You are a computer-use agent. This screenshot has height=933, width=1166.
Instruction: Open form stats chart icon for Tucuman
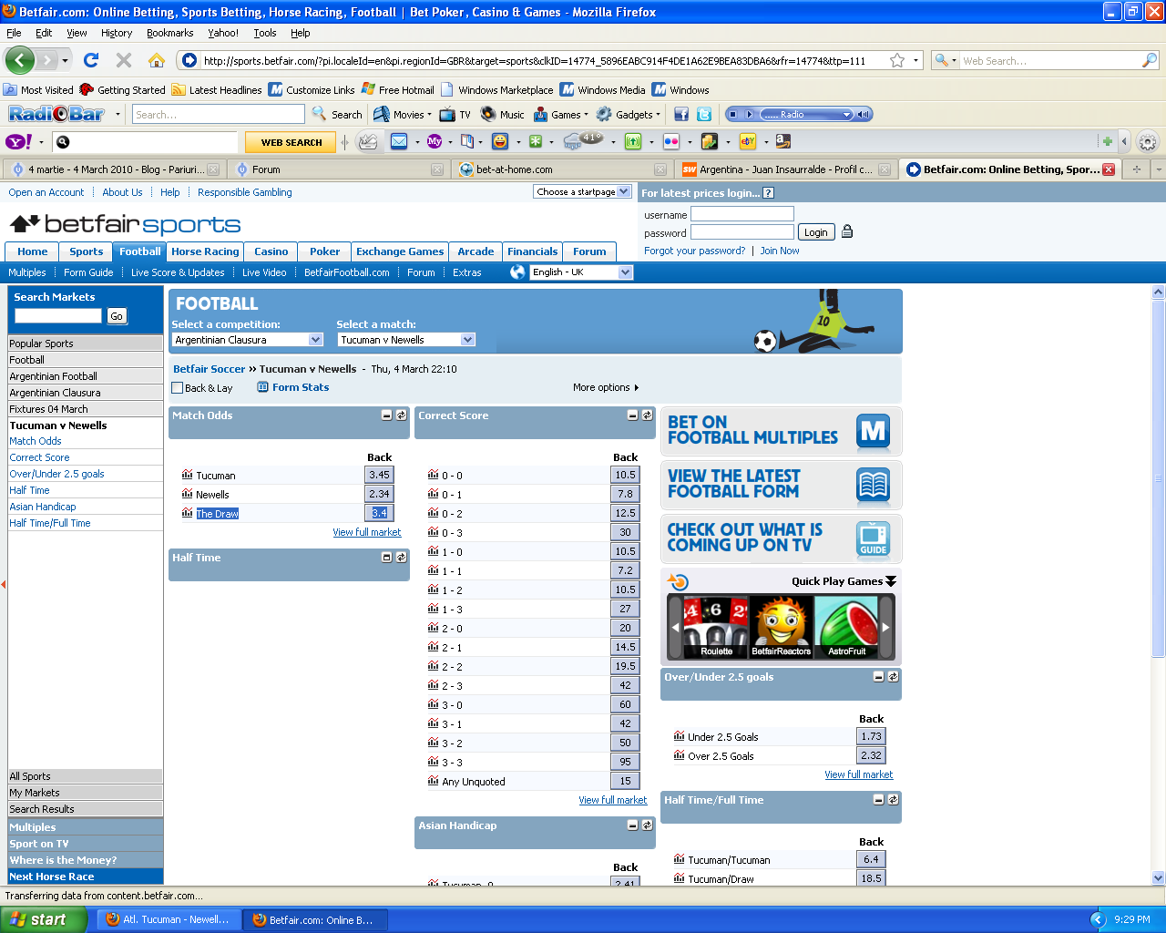[187, 475]
